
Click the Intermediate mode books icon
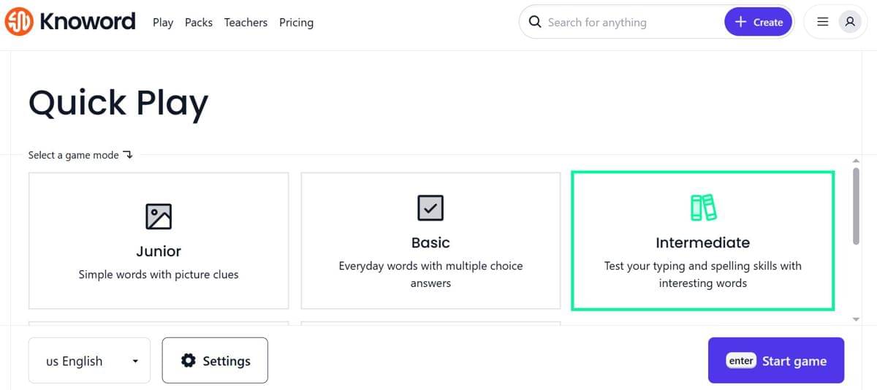[702, 207]
